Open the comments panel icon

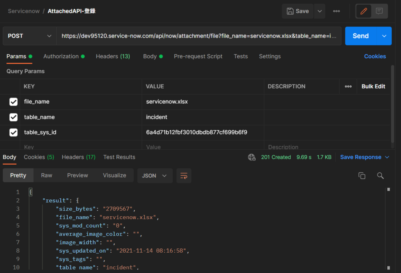coord(379,11)
